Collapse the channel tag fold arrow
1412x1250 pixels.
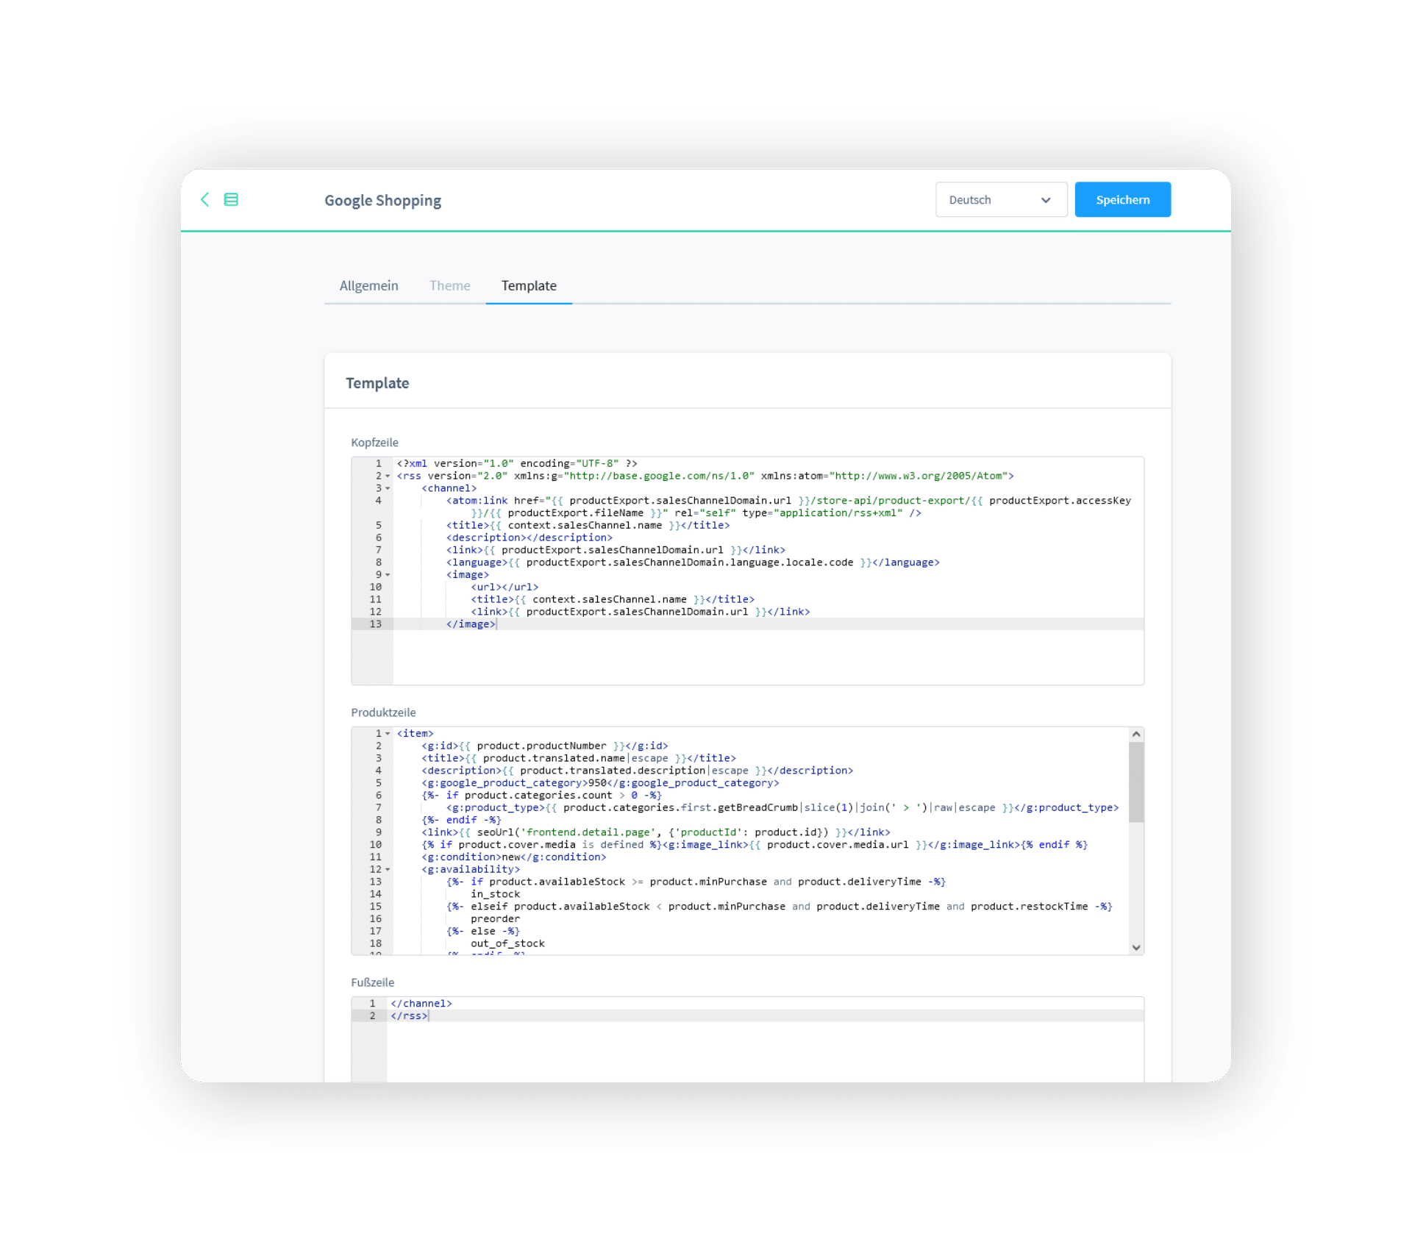pos(388,489)
